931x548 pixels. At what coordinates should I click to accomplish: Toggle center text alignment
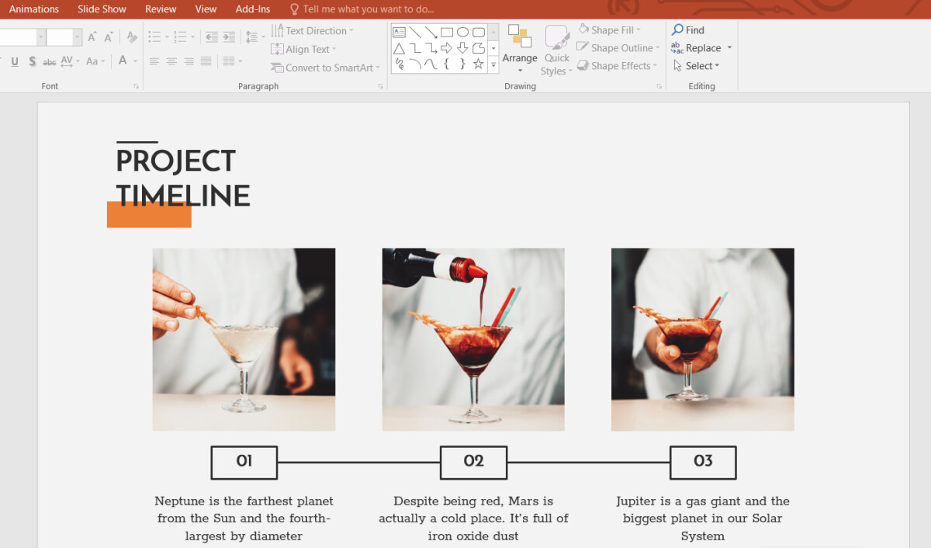tap(171, 61)
